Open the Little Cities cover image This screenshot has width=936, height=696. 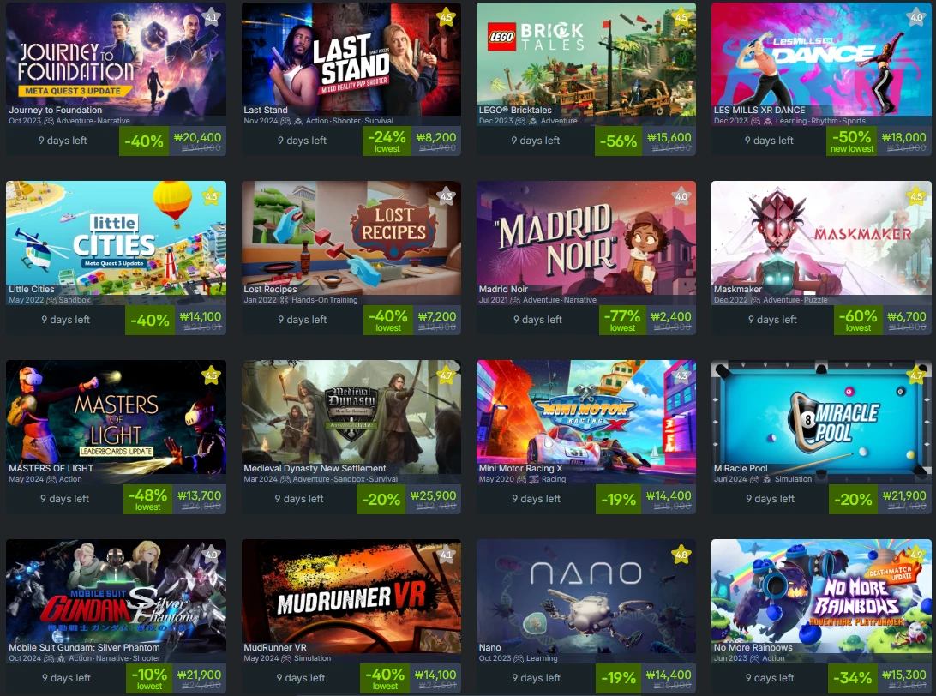pos(116,237)
